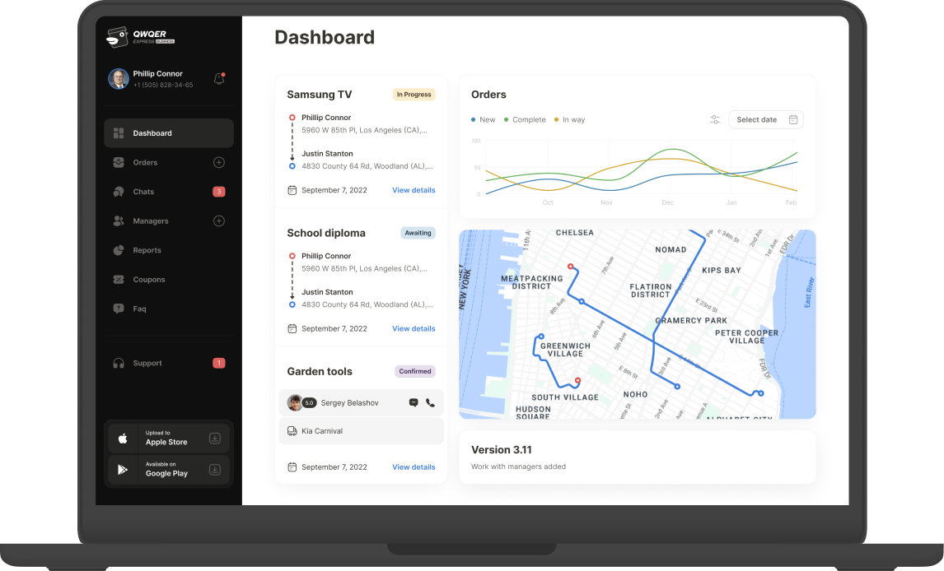This screenshot has width=944, height=571.
Task: Click the Google Play download icon
Action: pos(215,470)
